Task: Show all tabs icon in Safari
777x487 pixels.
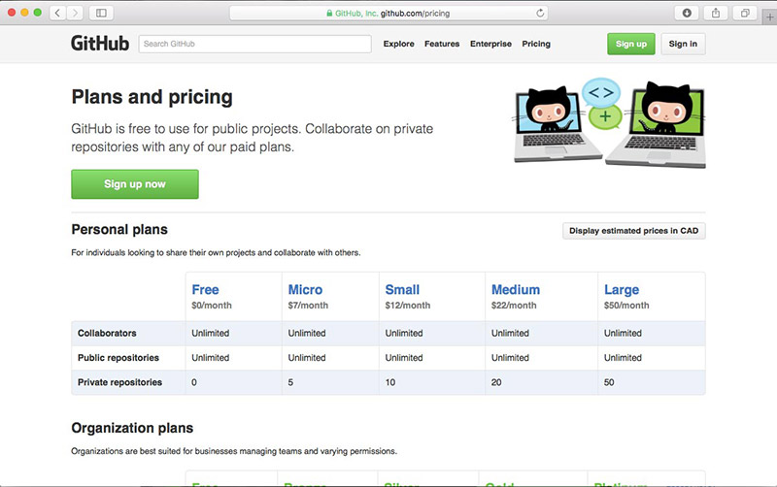Action: tap(745, 13)
